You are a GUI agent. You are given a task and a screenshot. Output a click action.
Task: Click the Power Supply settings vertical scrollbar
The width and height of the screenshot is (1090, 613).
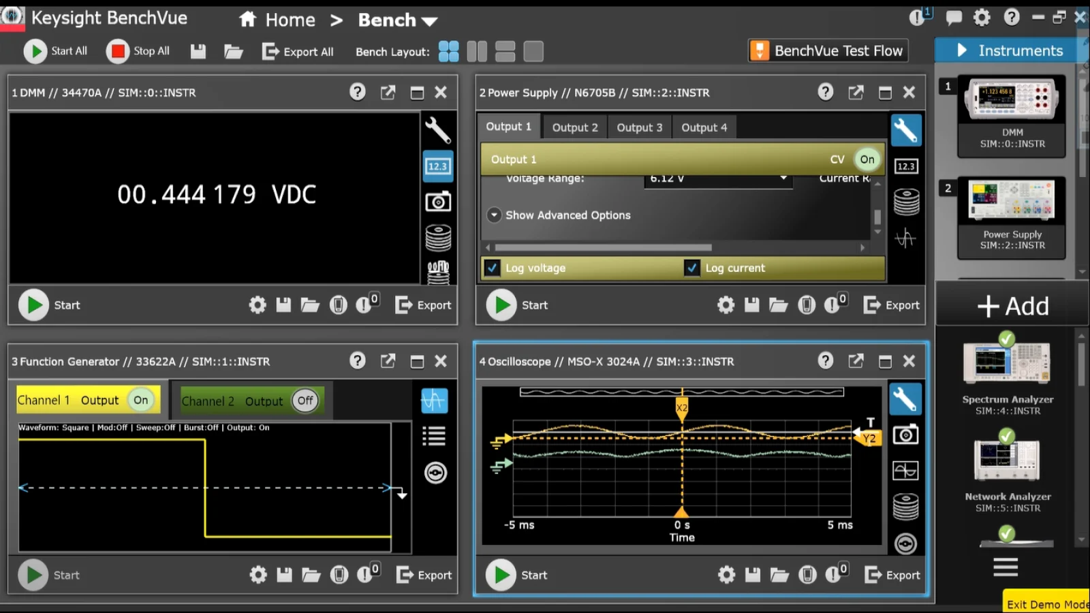877,217
